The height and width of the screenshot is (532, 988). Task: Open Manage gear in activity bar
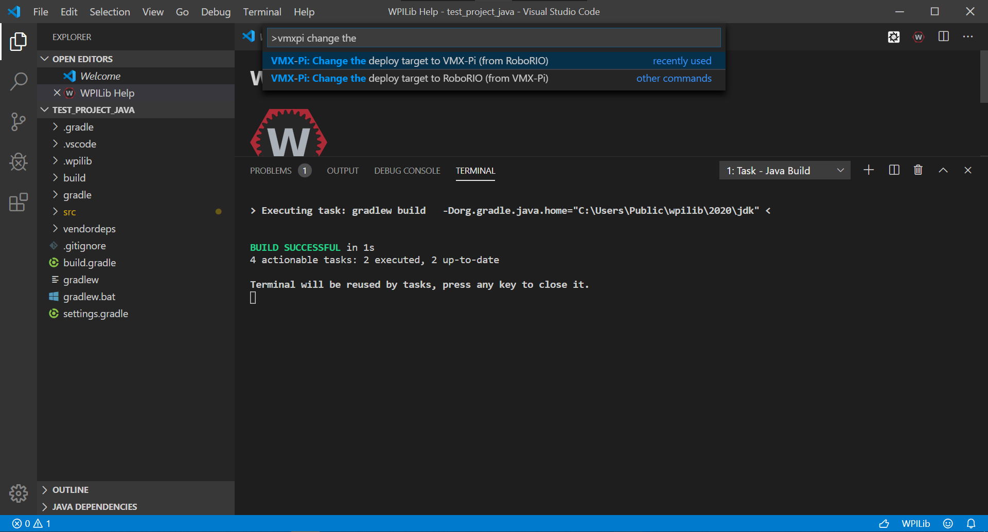(19, 493)
